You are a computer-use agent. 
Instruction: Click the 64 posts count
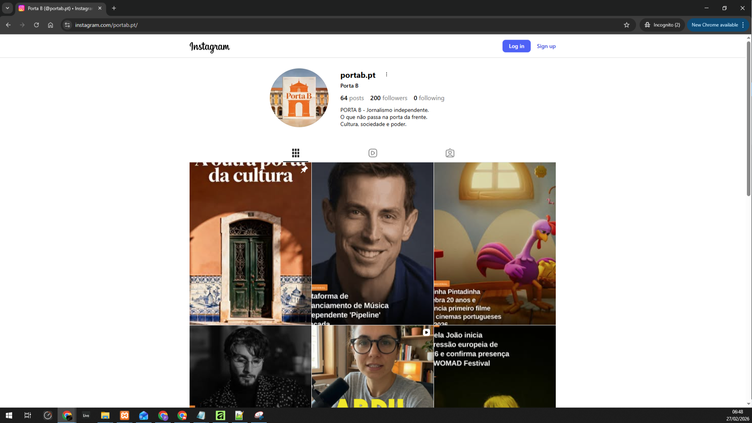click(352, 98)
